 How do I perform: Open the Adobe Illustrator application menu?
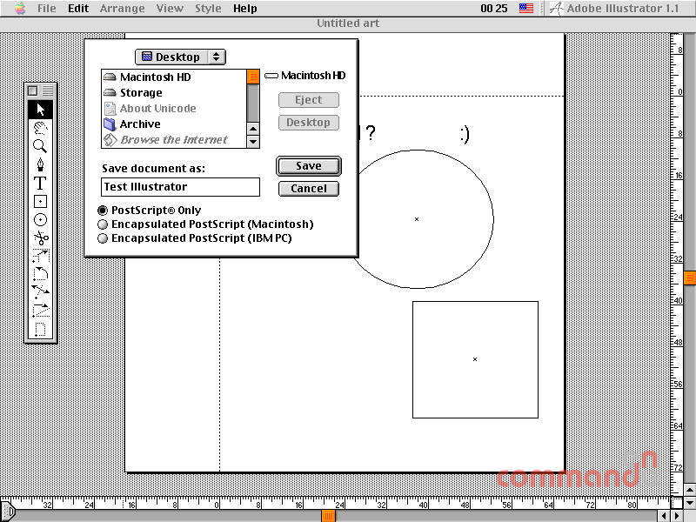[x=615, y=9]
